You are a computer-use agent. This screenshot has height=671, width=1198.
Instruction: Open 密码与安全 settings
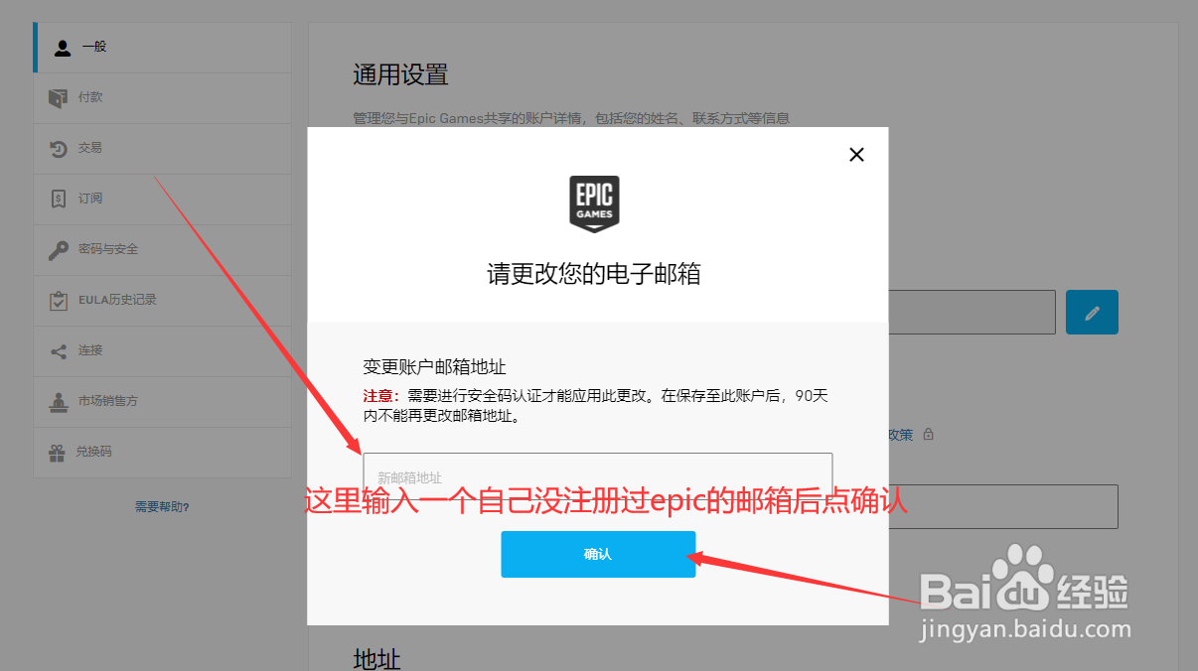click(x=162, y=250)
